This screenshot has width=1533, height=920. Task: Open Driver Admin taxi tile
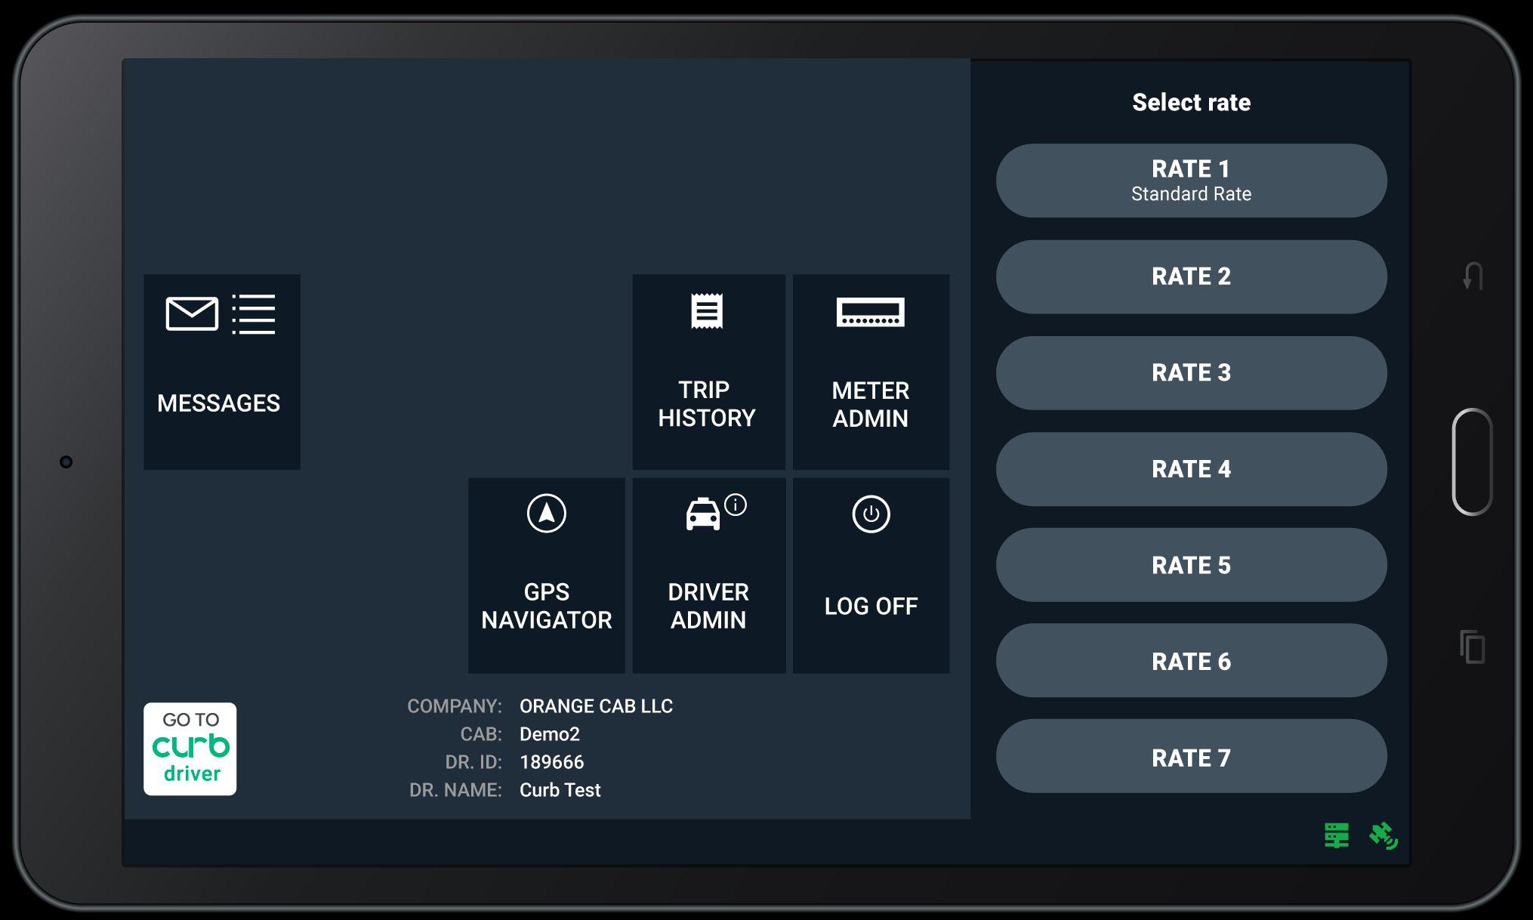pyautogui.click(x=708, y=575)
